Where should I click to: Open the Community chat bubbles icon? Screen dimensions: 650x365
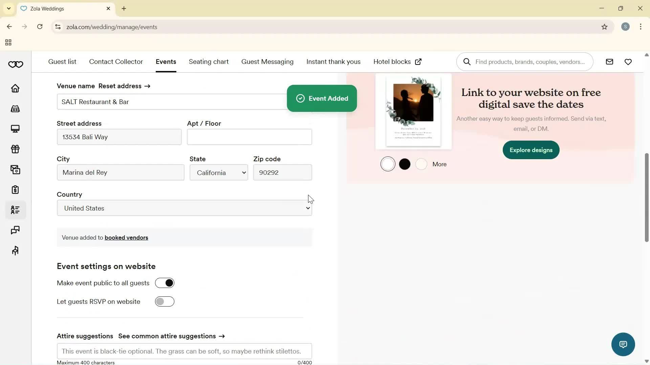16,230
